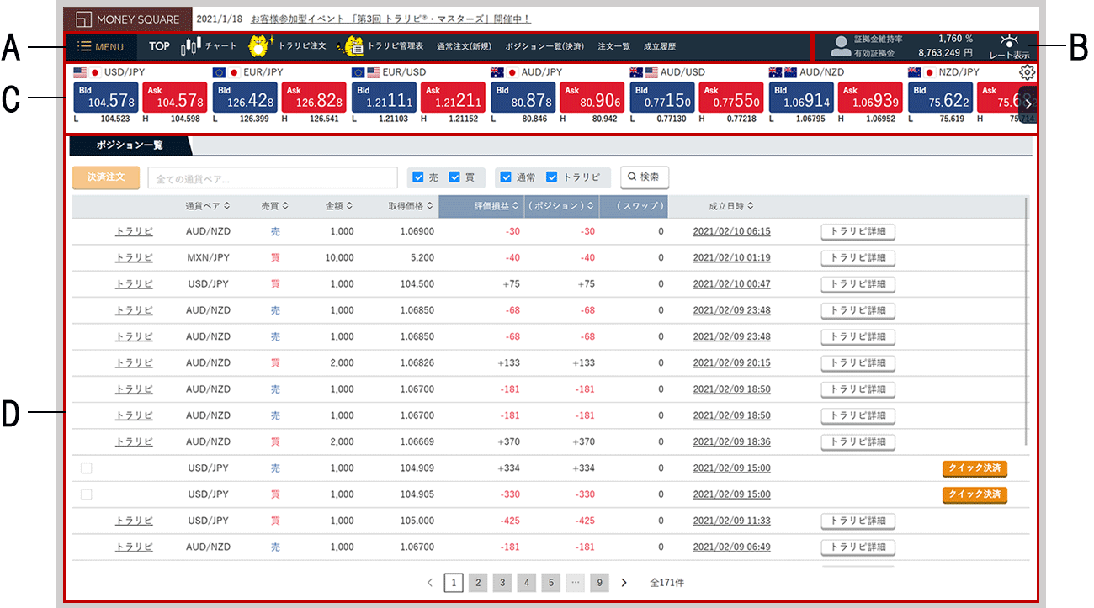Click the USD/JPY Ask rate tile

click(174, 98)
